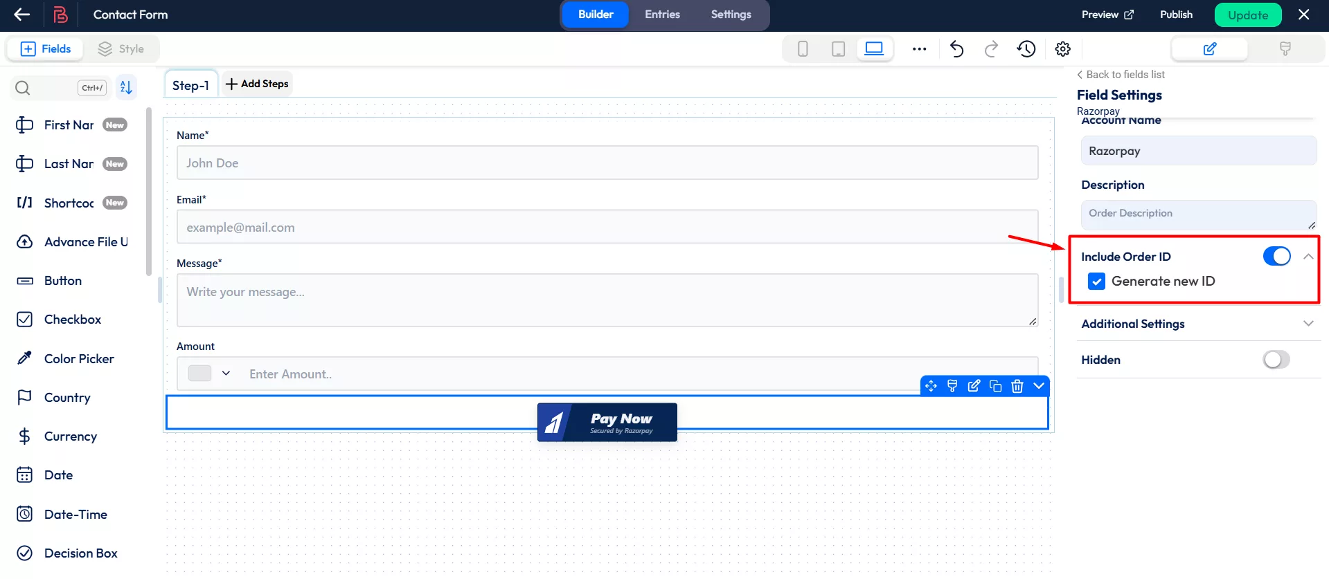Image resolution: width=1329 pixels, height=579 pixels.
Task: Delete the selected Razorpay field
Action: (x=1017, y=386)
